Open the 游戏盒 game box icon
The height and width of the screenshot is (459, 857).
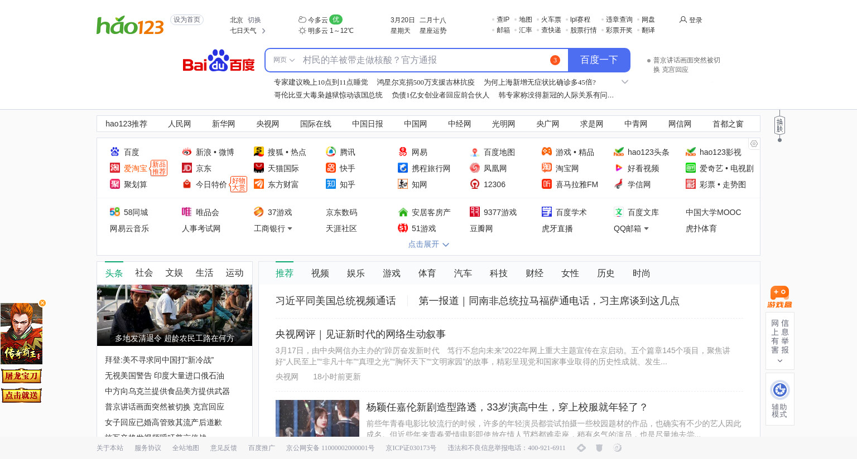(x=779, y=296)
